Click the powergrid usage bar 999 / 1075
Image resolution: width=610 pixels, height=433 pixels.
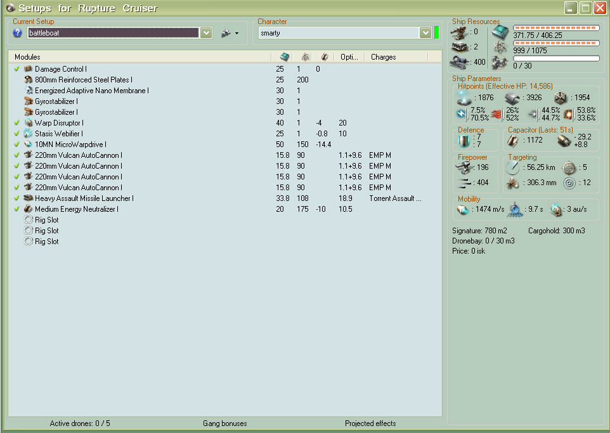[x=556, y=43]
